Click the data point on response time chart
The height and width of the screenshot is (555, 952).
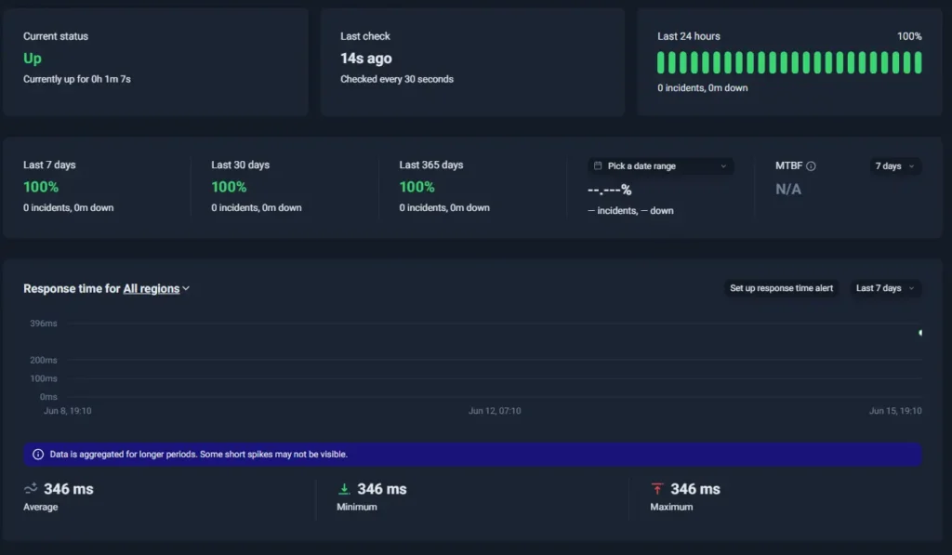(x=920, y=333)
